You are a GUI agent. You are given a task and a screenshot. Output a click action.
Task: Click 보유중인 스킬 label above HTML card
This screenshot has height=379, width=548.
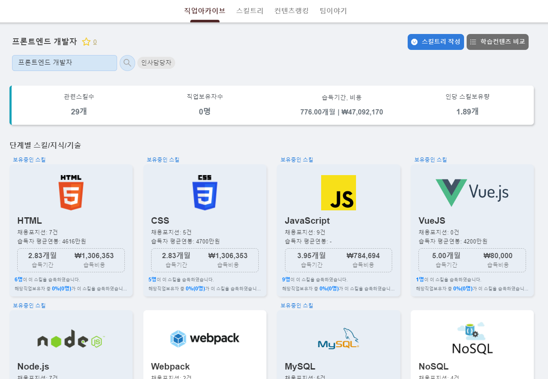pyautogui.click(x=29, y=160)
